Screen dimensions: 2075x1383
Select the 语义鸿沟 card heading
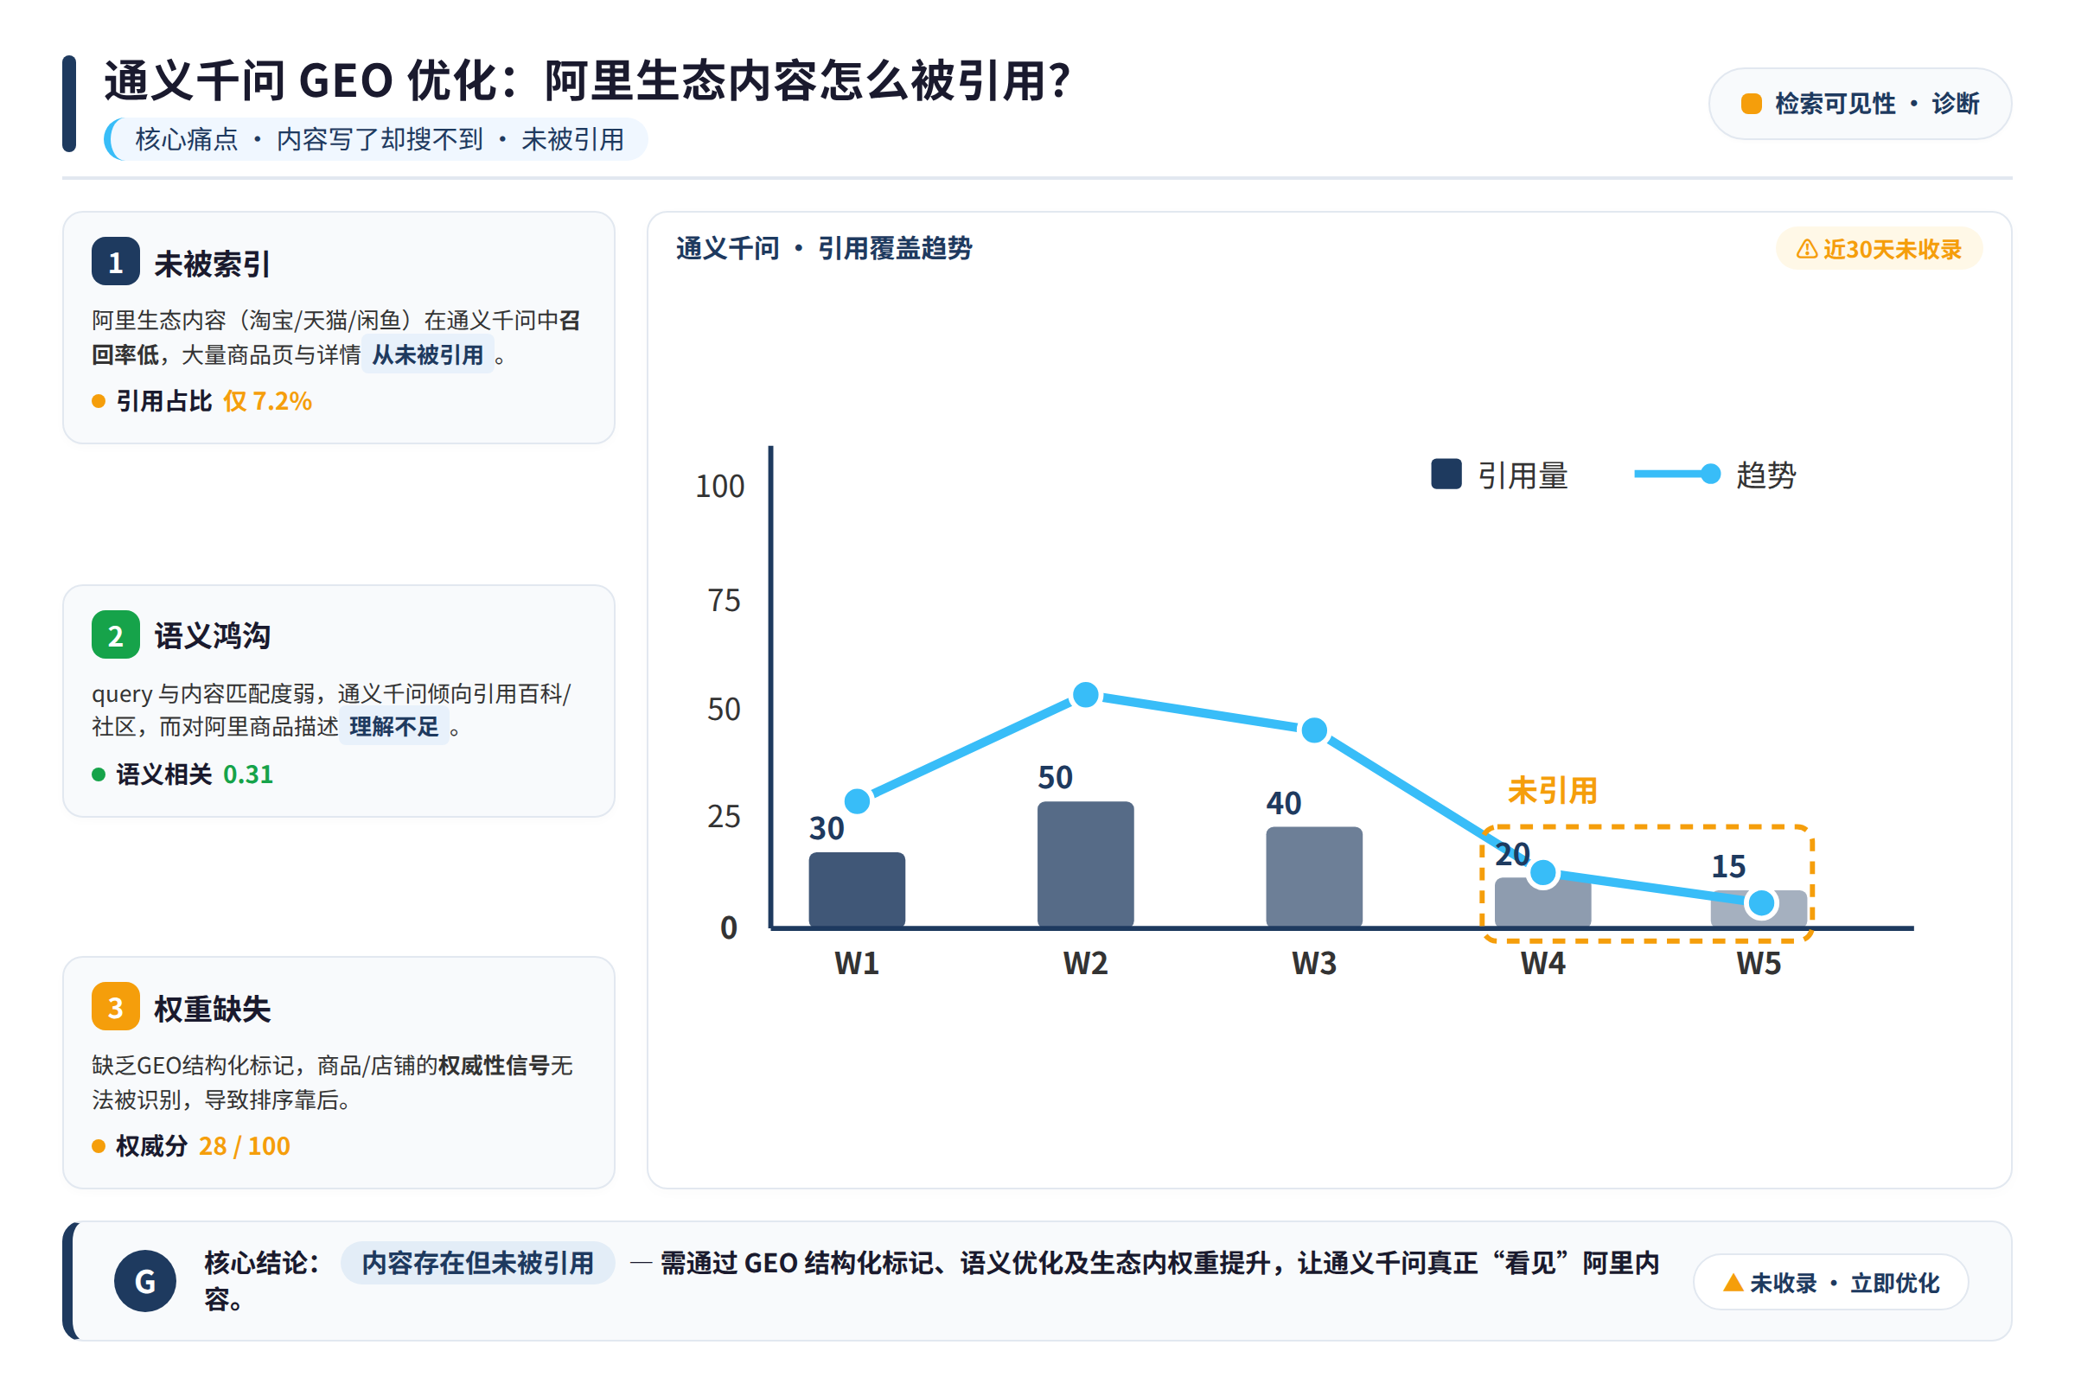point(212,636)
